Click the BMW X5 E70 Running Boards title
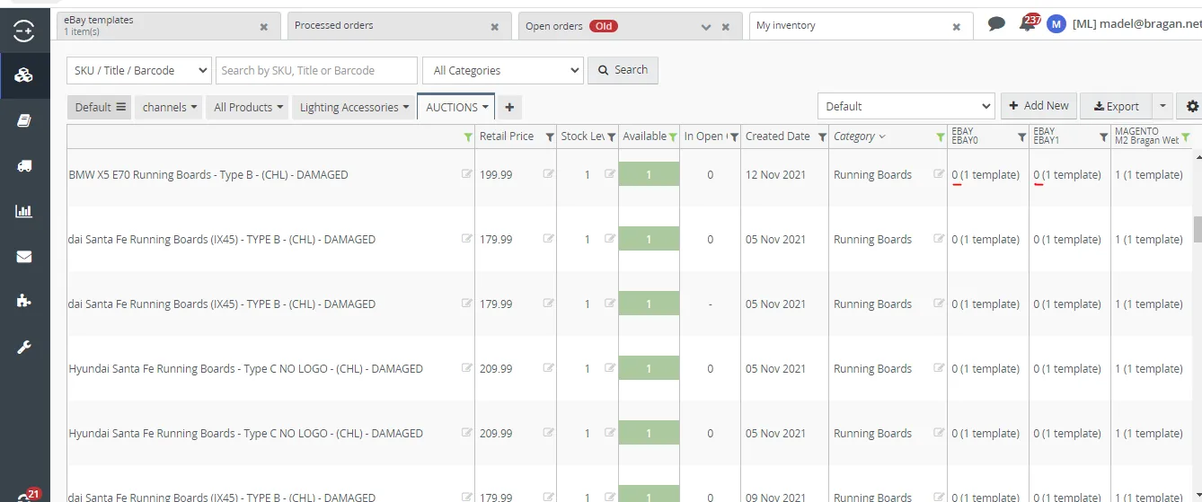This screenshot has height=502, width=1202. (208, 174)
